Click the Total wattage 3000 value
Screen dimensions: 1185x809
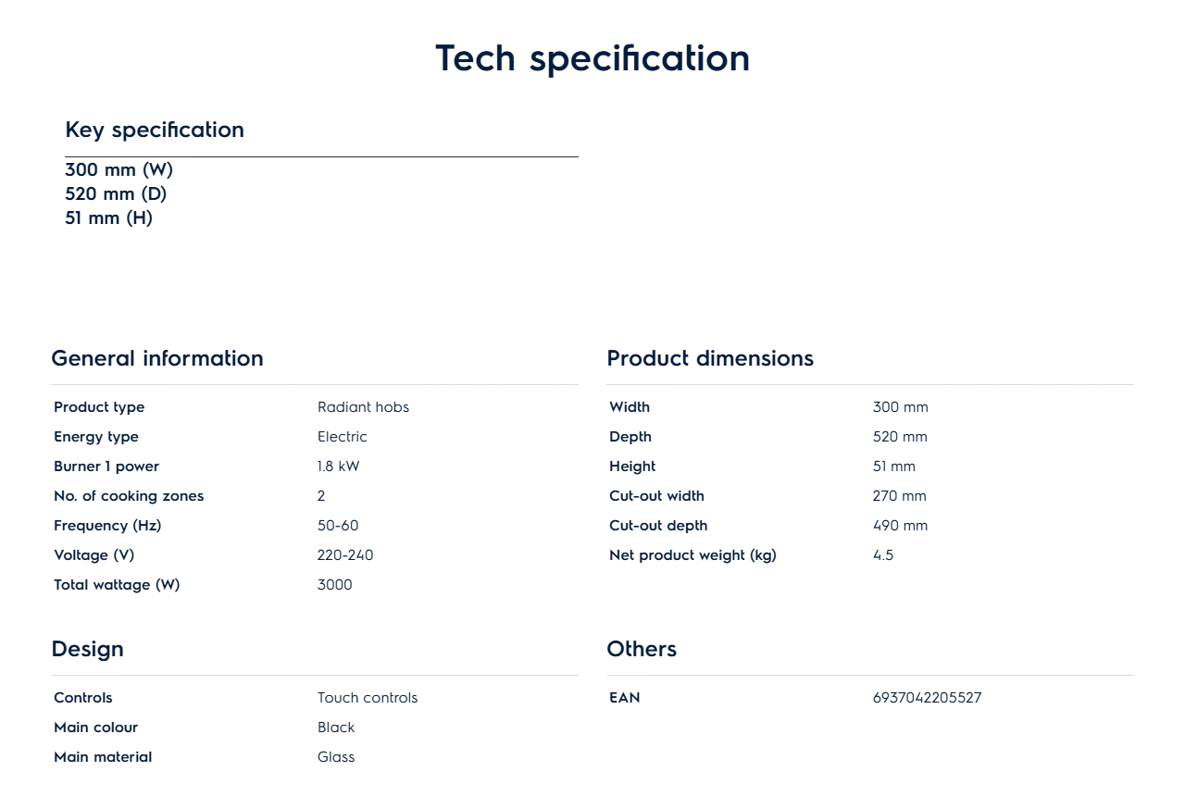pyautogui.click(x=334, y=585)
